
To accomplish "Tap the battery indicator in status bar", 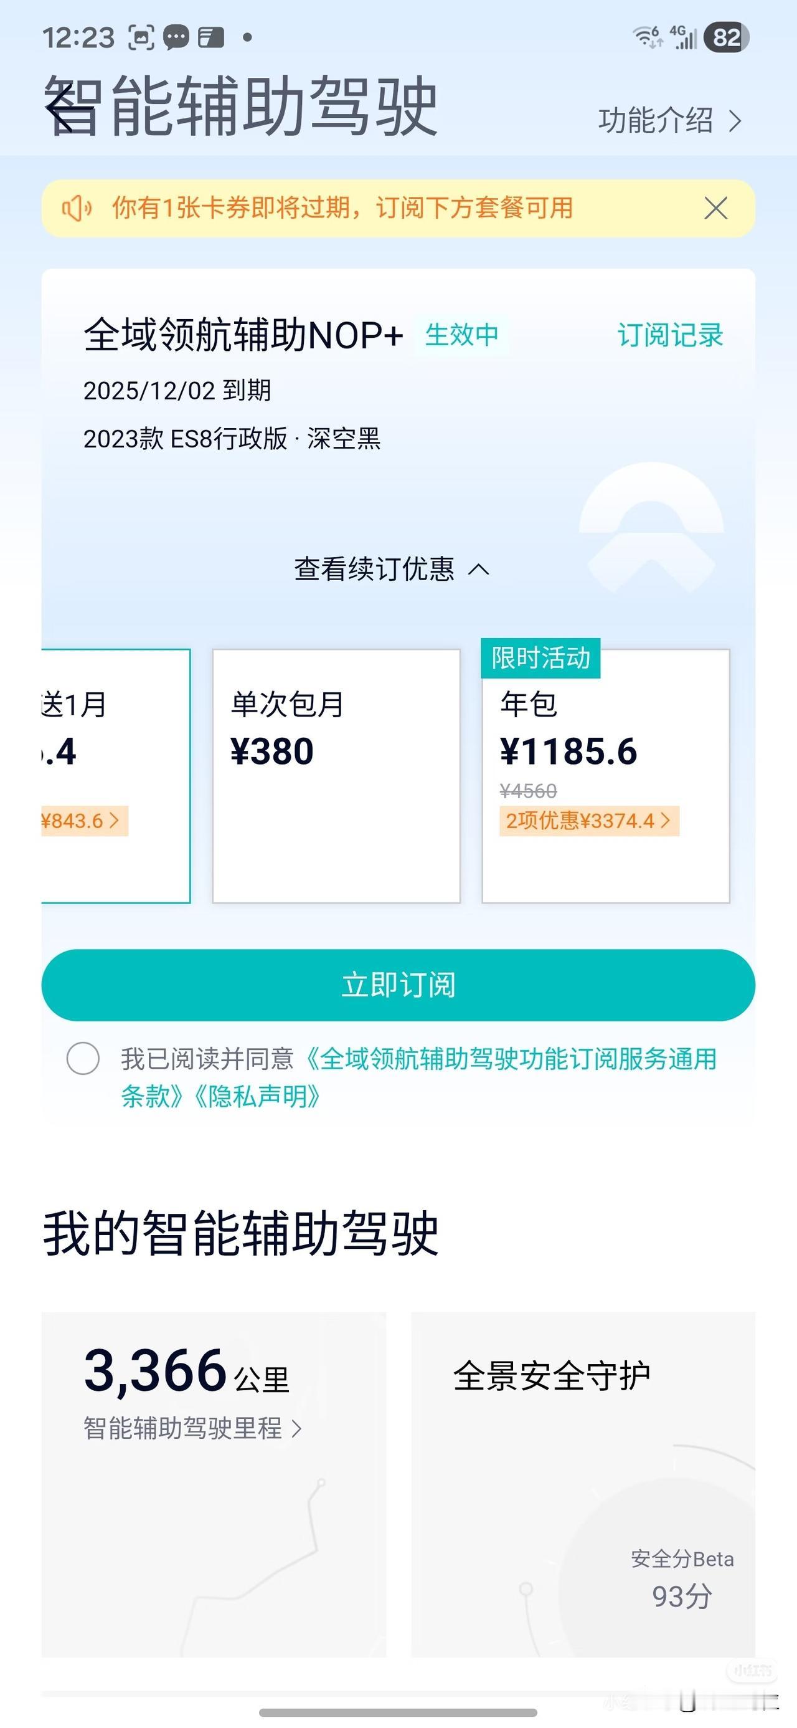I will coord(727,37).
